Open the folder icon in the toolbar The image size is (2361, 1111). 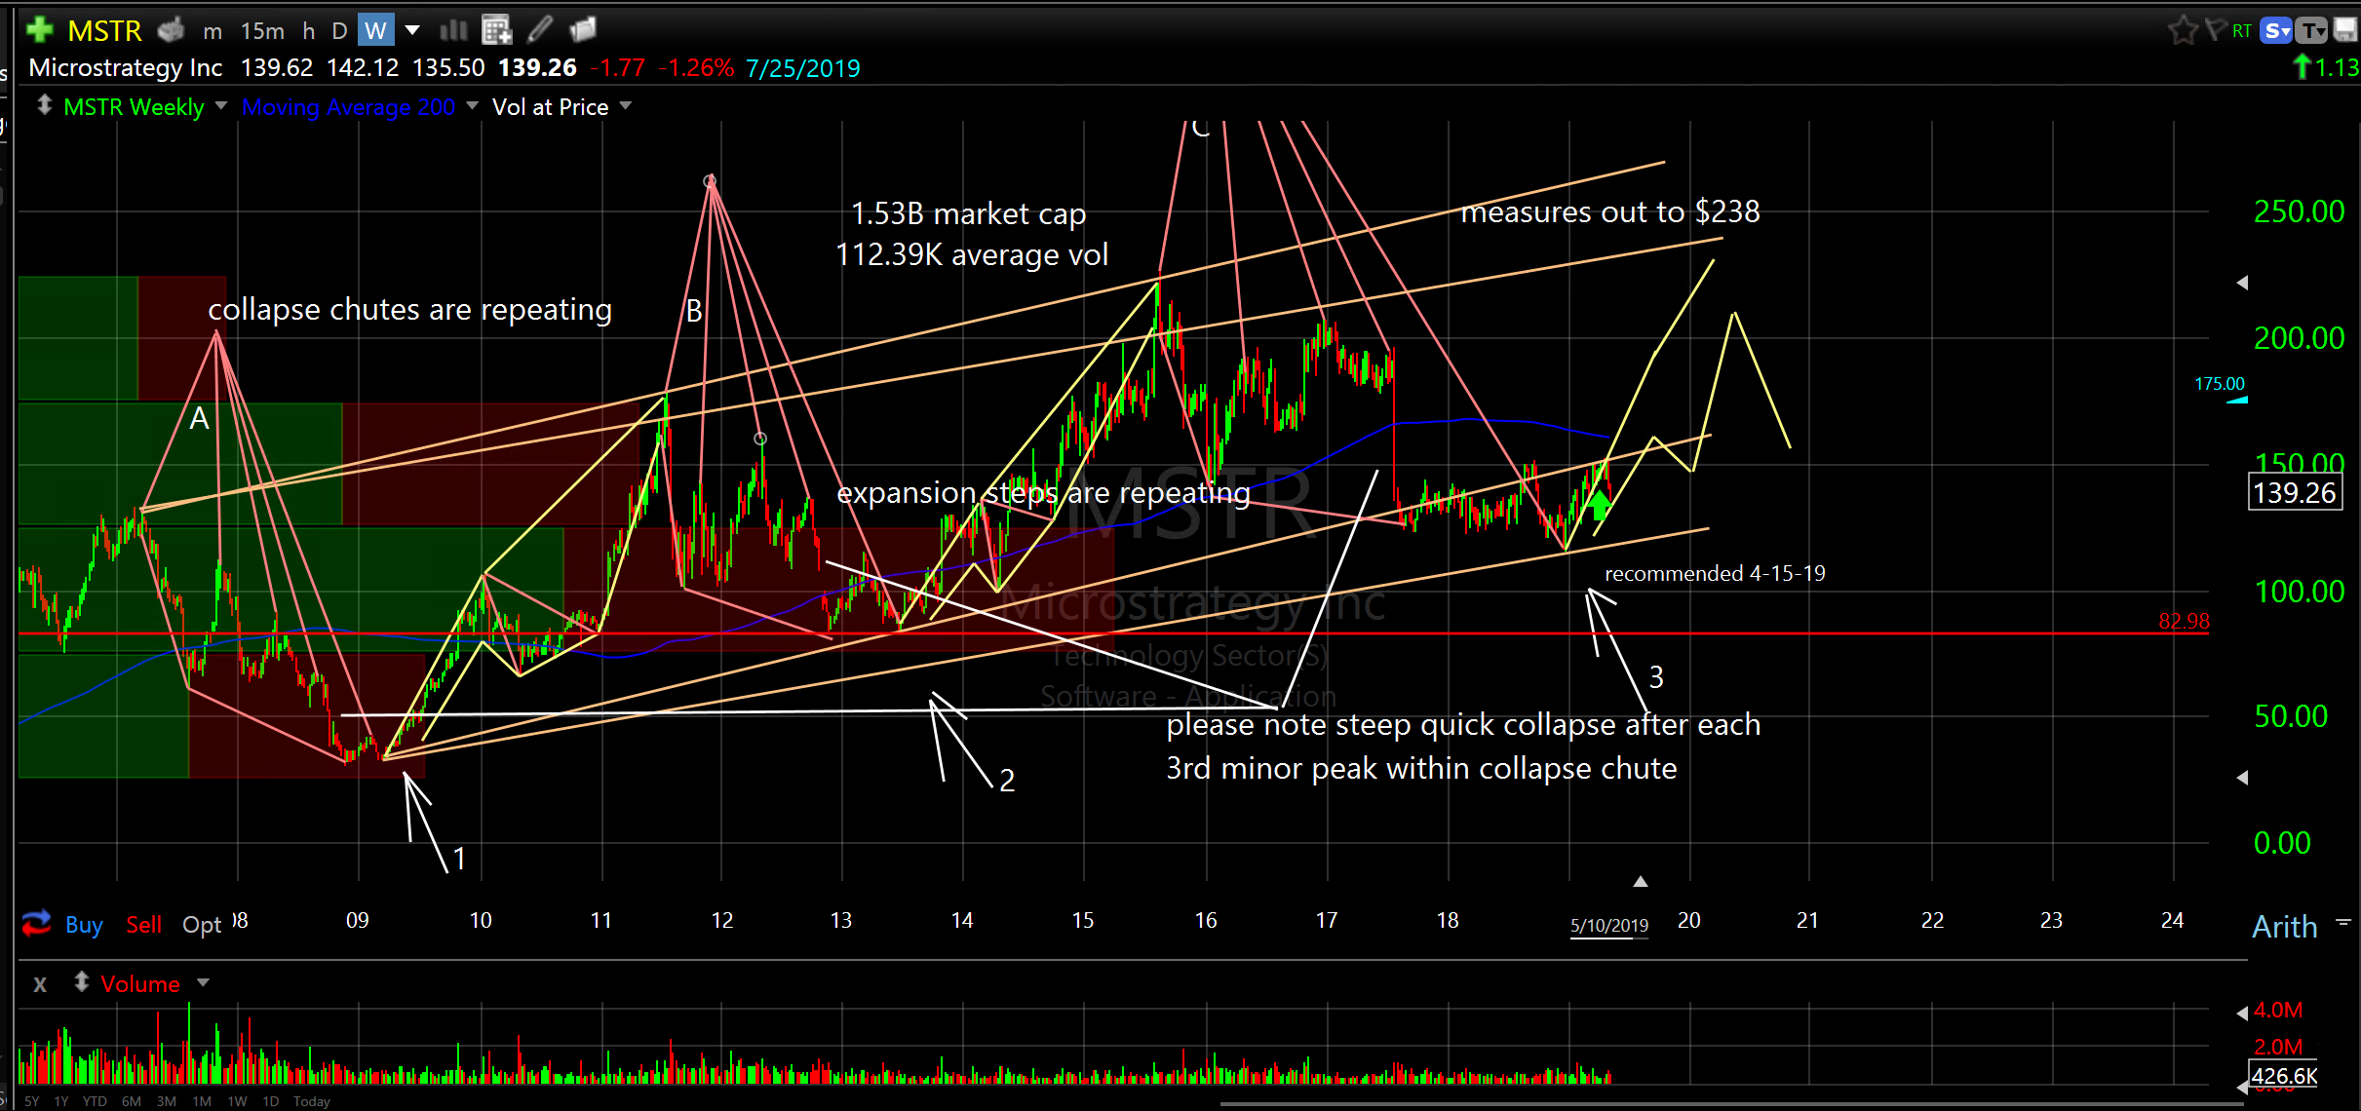[x=583, y=30]
